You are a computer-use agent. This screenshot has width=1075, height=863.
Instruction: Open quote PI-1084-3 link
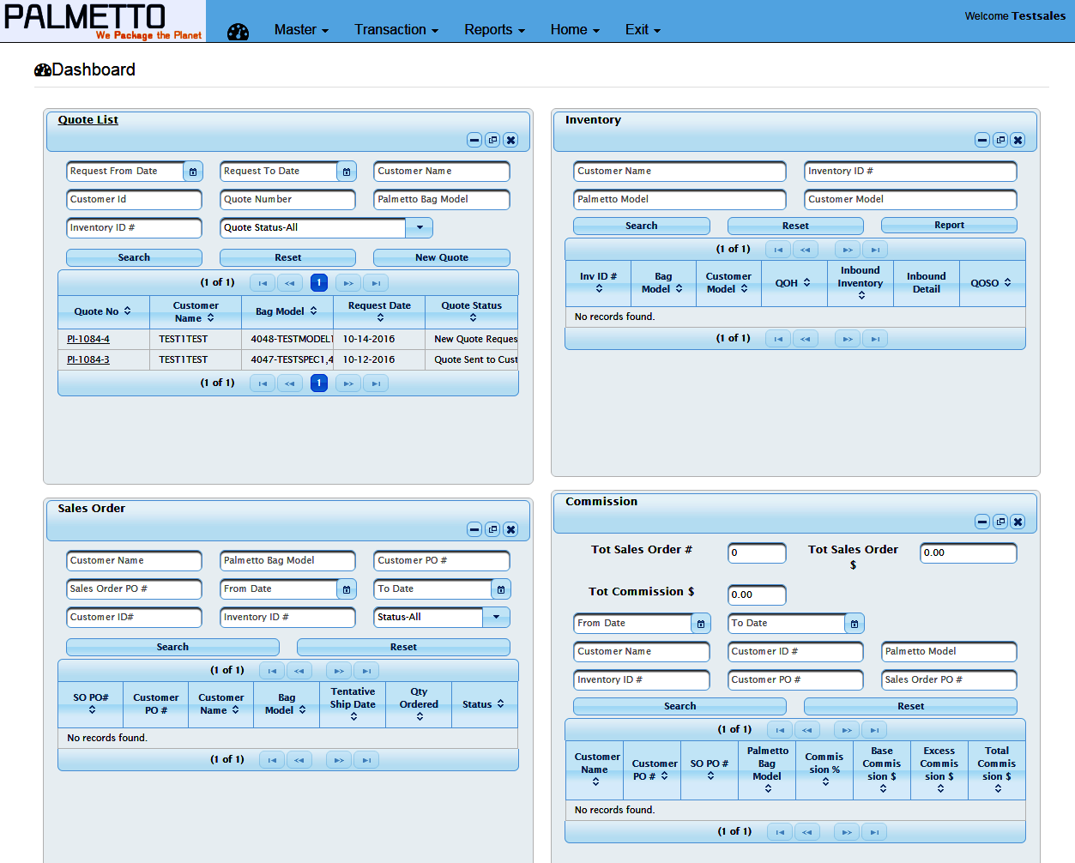point(88,360)
